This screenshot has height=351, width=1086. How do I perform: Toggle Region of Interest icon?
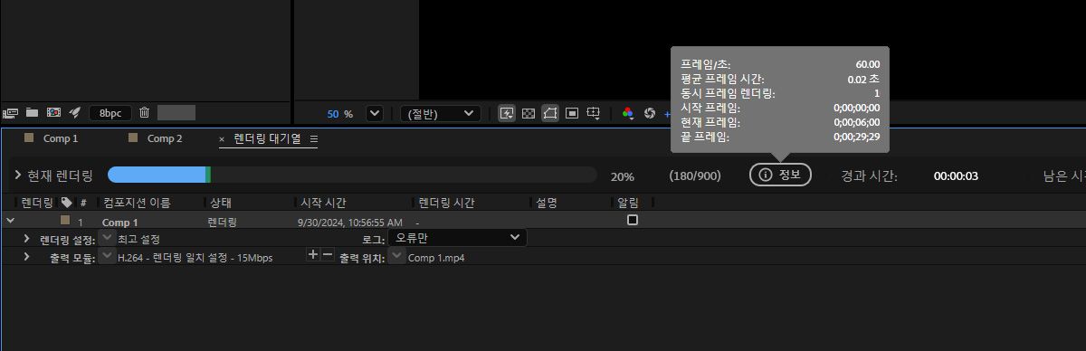point(572,113)
